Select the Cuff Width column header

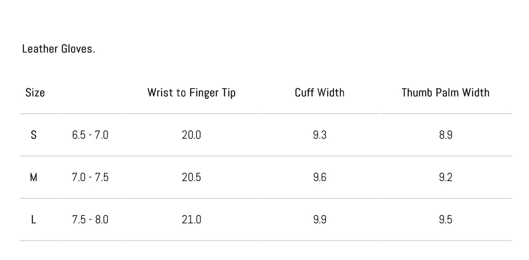click(319, 93)
